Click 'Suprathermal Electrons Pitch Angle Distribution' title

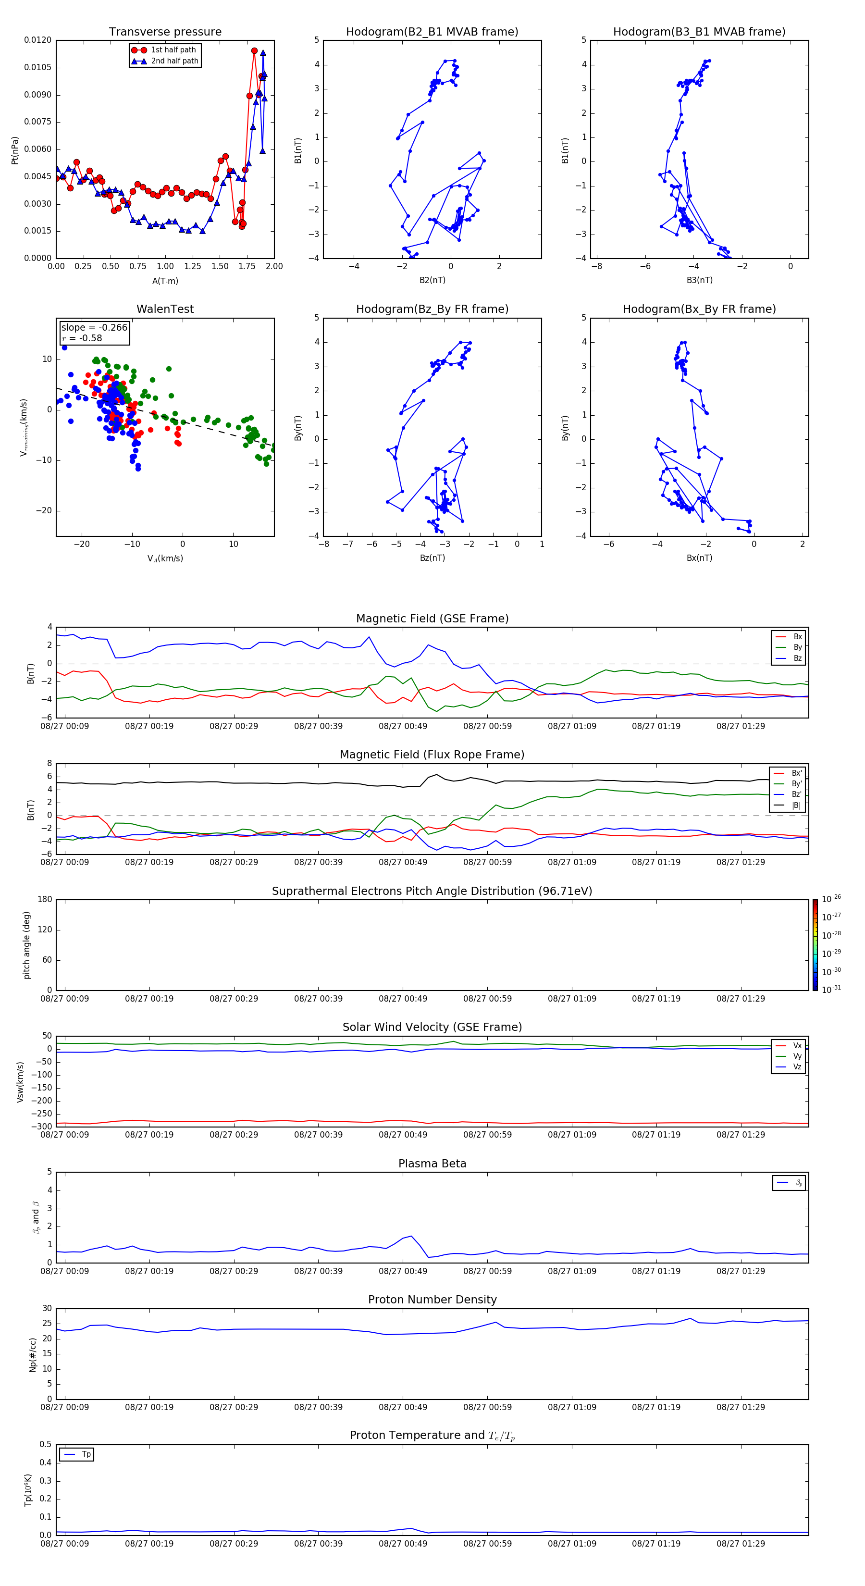click(x=432, y=892)
